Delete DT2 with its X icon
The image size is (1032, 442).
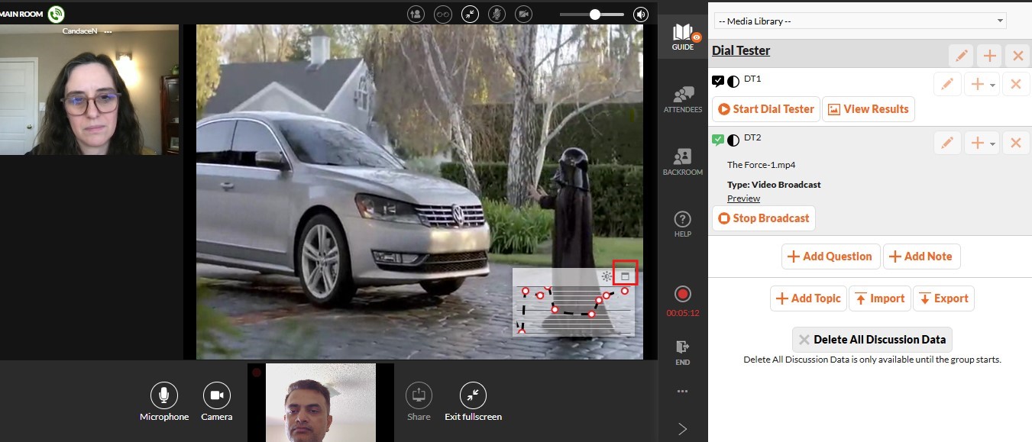pyautogui.click(x=1016, y=143)
